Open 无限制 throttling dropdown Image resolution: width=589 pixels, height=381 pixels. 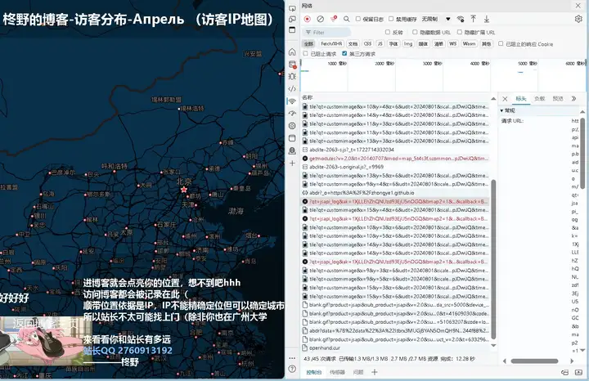click(435, 19)
